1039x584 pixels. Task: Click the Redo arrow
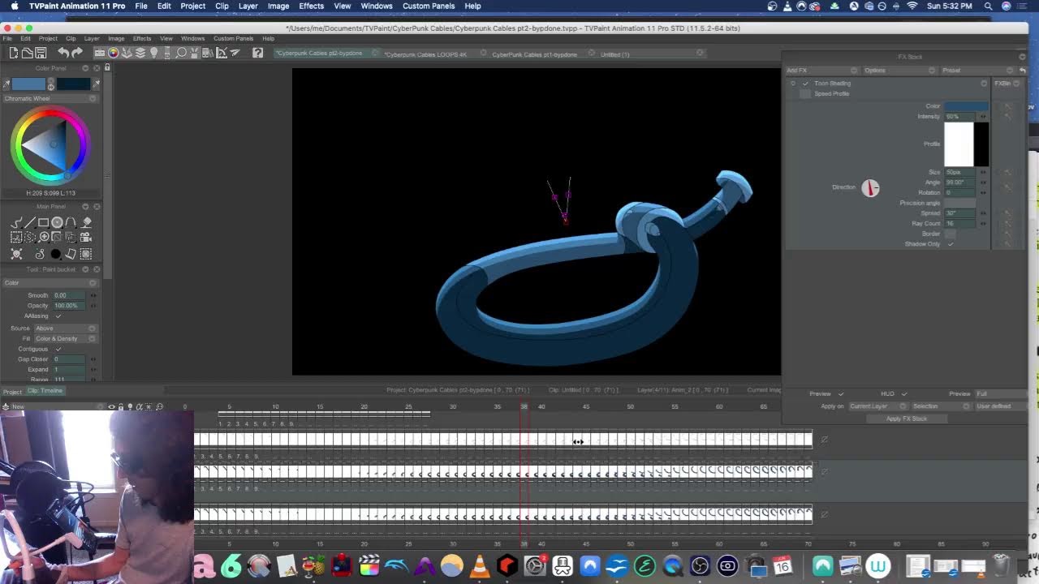(x=77, y=53)
